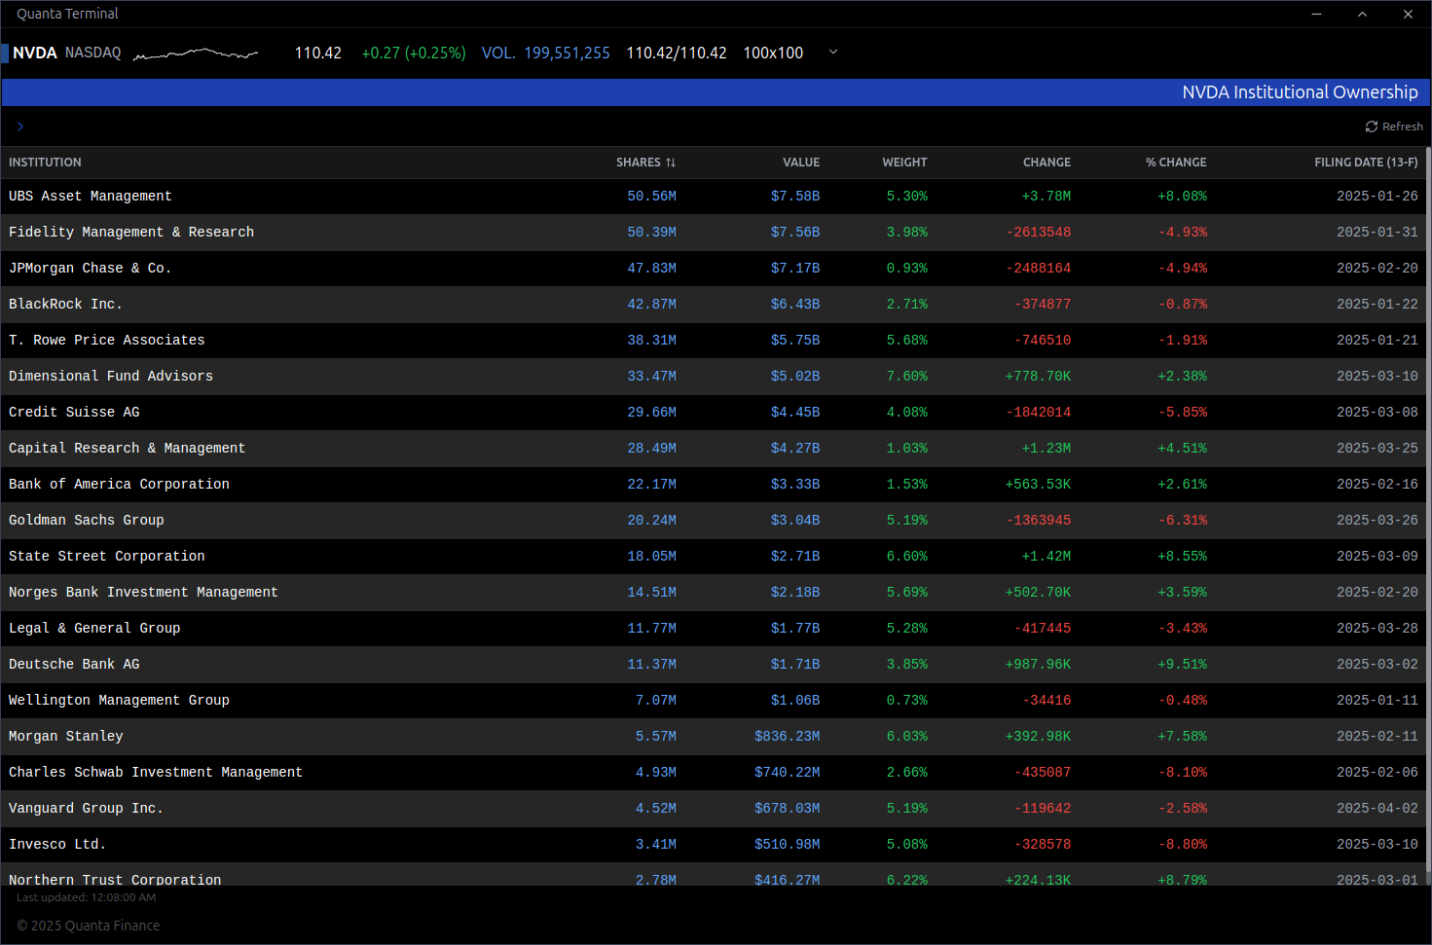Click Fidelity value $7.56B
The image size is (1432, 945).
(795, 233)
